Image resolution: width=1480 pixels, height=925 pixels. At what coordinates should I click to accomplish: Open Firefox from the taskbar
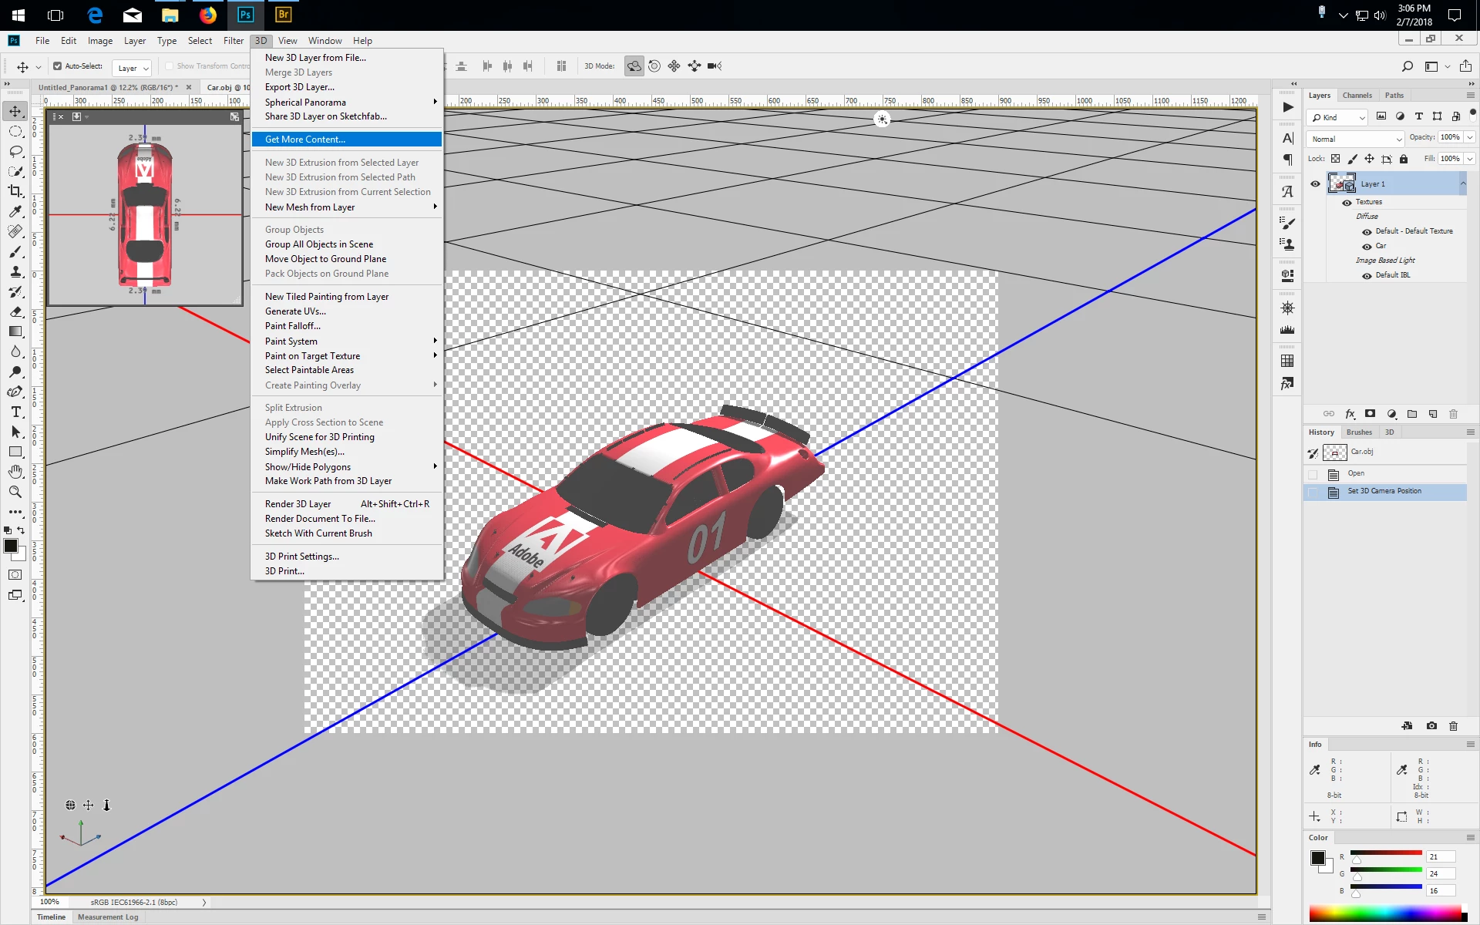click(x=207, y=15)
